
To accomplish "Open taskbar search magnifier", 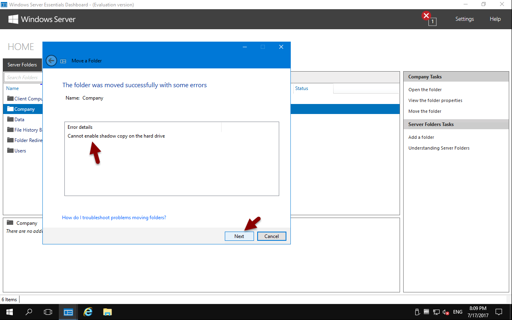I will (x=29, y=312).
